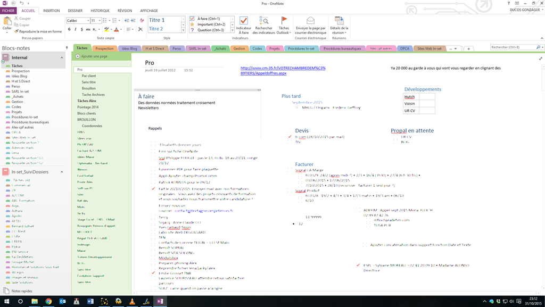Click the Undo arrow in quick access toolbar
545x307 pixels.
21,3
